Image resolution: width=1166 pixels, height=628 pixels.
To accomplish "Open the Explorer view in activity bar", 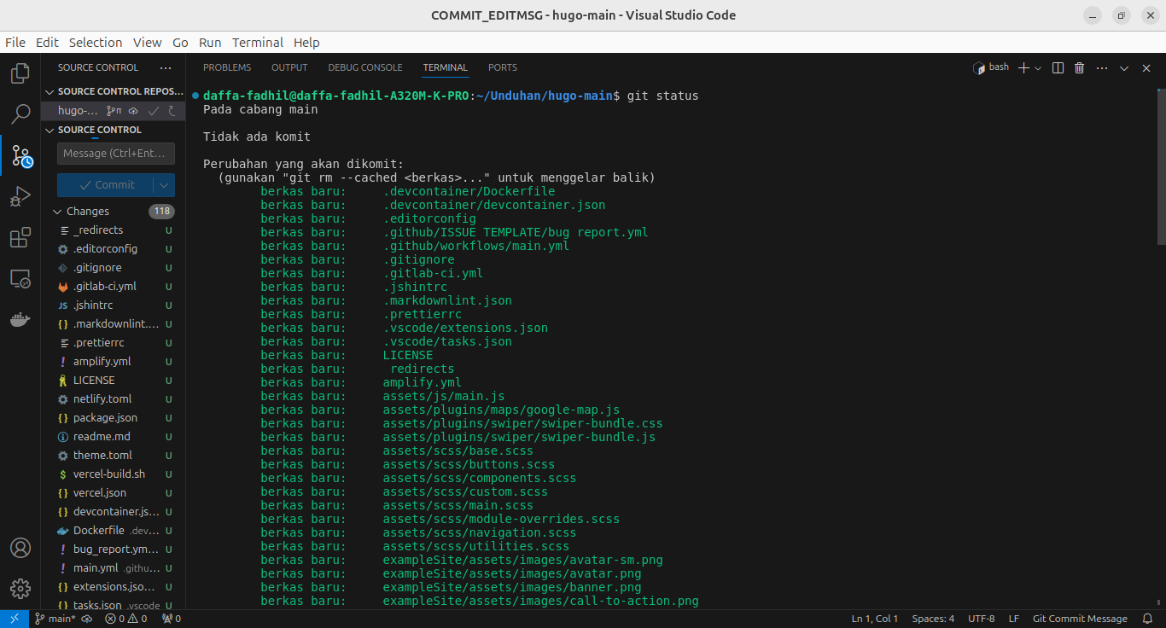I will click(20, 73).
